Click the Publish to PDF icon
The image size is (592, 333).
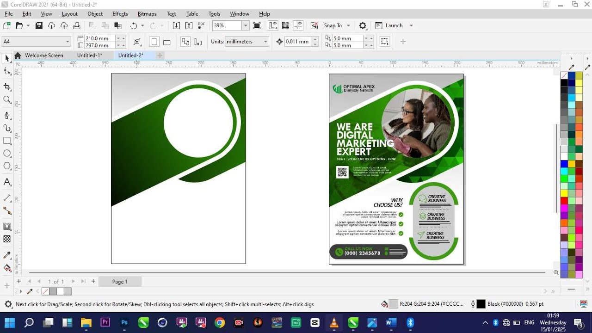(201, 25)
